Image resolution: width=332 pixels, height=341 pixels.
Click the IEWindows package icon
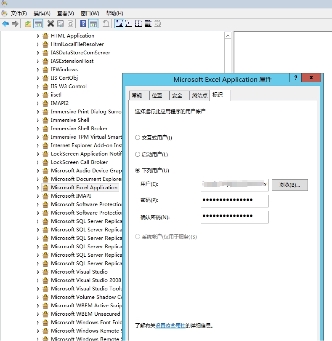(45, 70)
